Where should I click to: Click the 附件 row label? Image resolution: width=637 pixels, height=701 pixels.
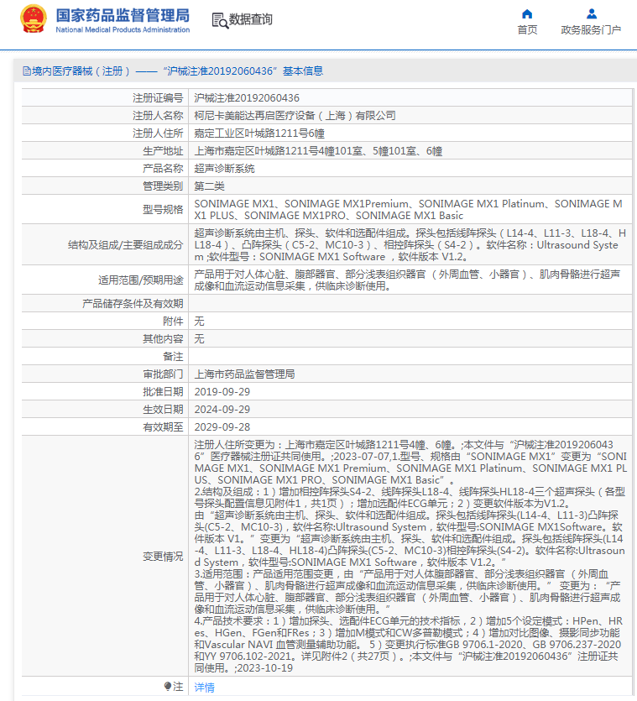[x=173, y=321]
